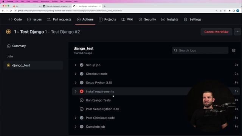The height and width of the screenshot is (136, 242).
Task: Click Cancel workflow button
Action: click(x=216, y=32)
